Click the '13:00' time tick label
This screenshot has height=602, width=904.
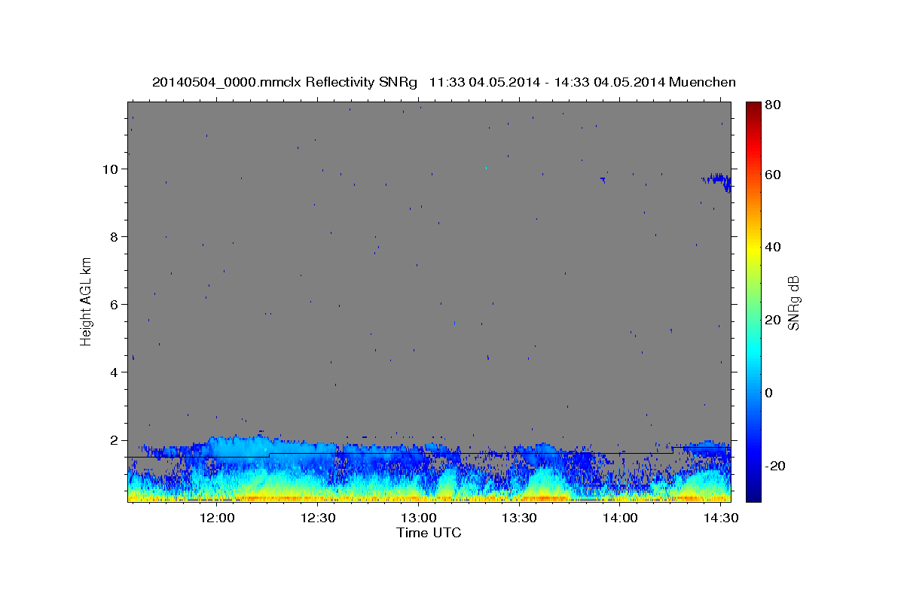pos(419,518)
